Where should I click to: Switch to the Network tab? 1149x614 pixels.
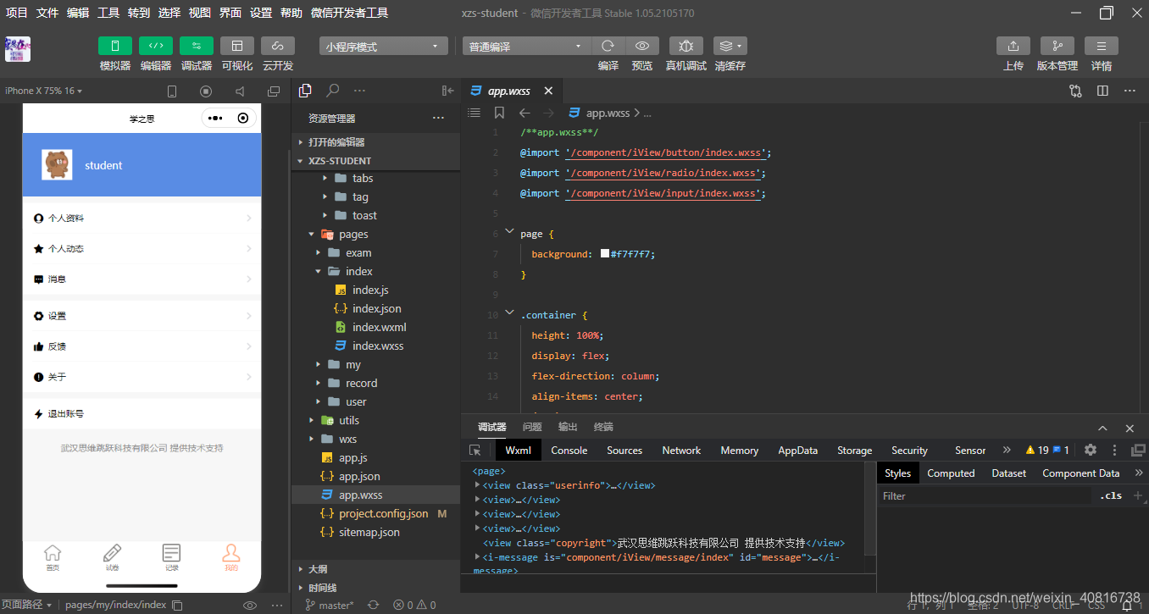point(681,450)
